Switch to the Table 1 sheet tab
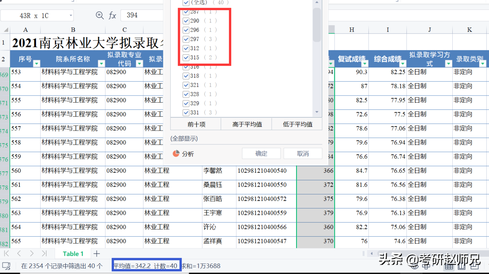 [x=73, y=253]
